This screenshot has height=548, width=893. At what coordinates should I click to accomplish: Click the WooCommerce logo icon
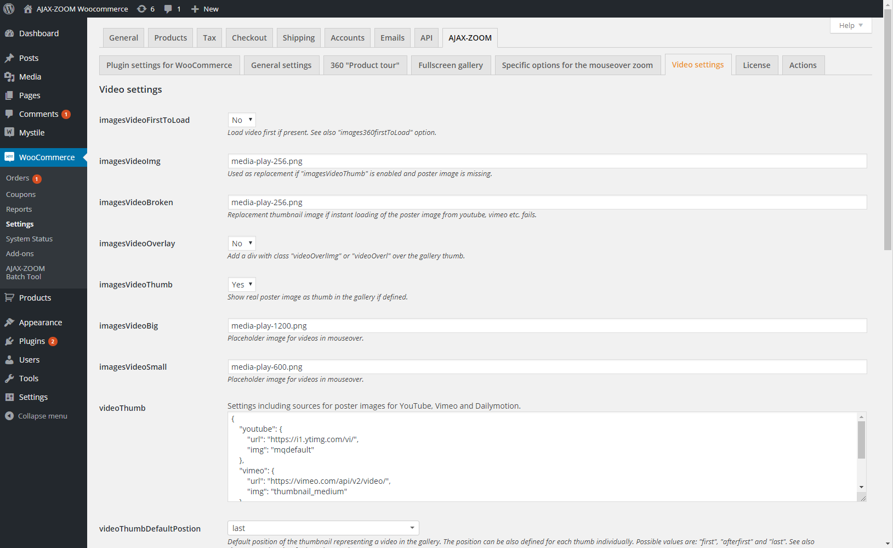tap(9, 157)
